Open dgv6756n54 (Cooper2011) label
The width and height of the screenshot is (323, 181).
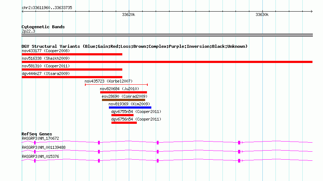click(x=136, y=119)
